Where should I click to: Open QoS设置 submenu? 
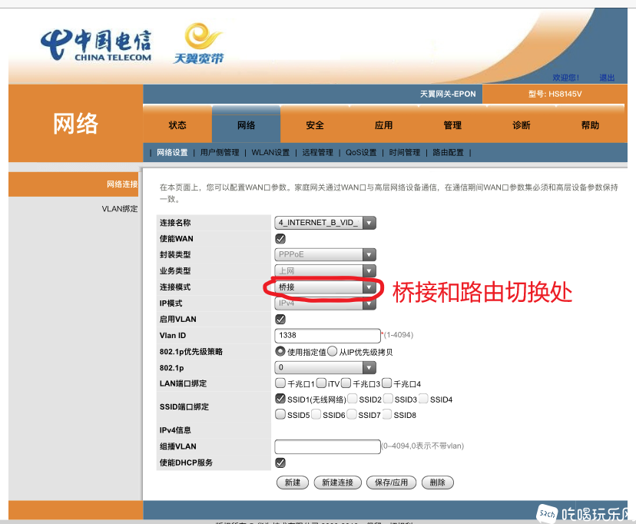tap(361, 152)
